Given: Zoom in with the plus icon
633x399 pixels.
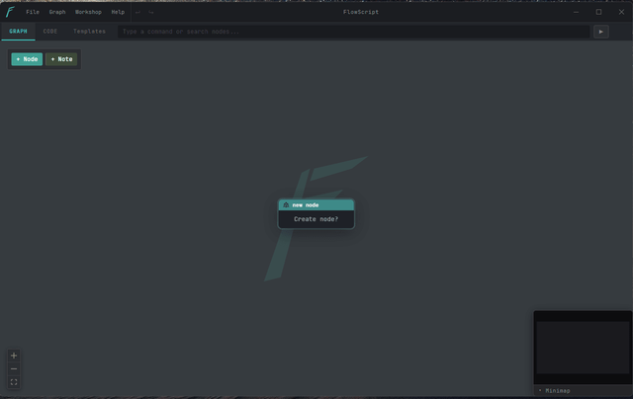Looking at the screenshot, I should (x=14, y=356).
